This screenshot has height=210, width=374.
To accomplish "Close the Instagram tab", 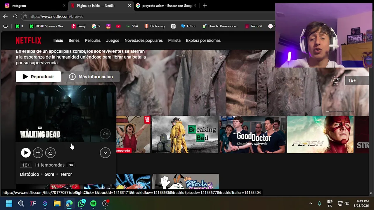I will 64,6.
